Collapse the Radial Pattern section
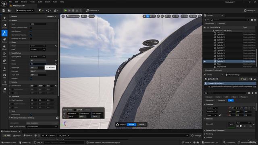The width and height of the screenshot is (258, 145). coord(10,53)
